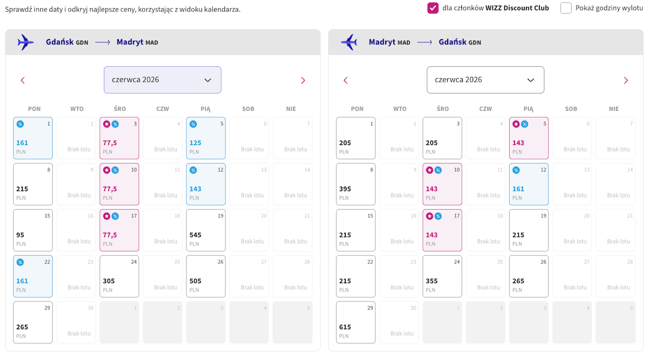This screenshot has height=359, width=652.
Task: Open outbound czerwca 2026 month dropdown
Action: click(x=162, y=80)
